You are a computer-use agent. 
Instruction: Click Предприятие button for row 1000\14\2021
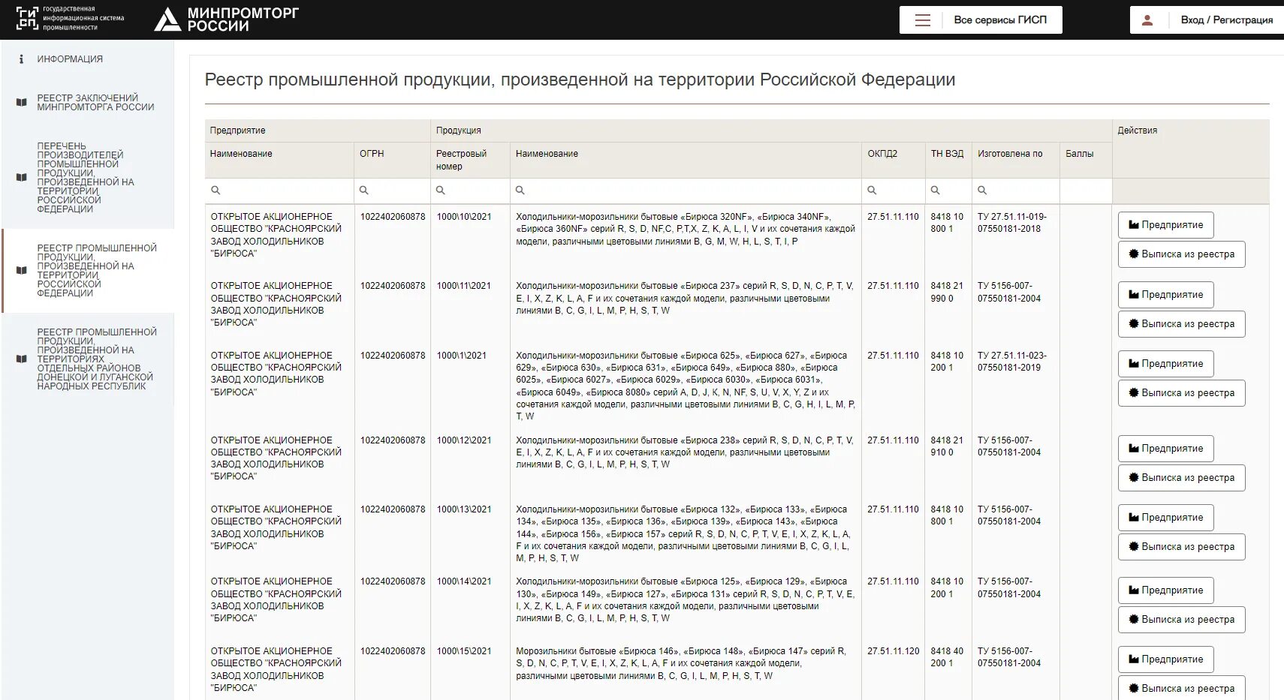(1165, 590)
